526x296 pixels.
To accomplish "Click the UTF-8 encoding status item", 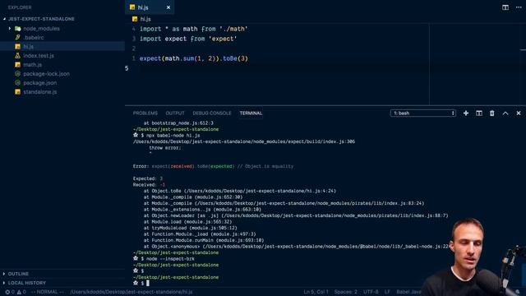I will 371,292.
